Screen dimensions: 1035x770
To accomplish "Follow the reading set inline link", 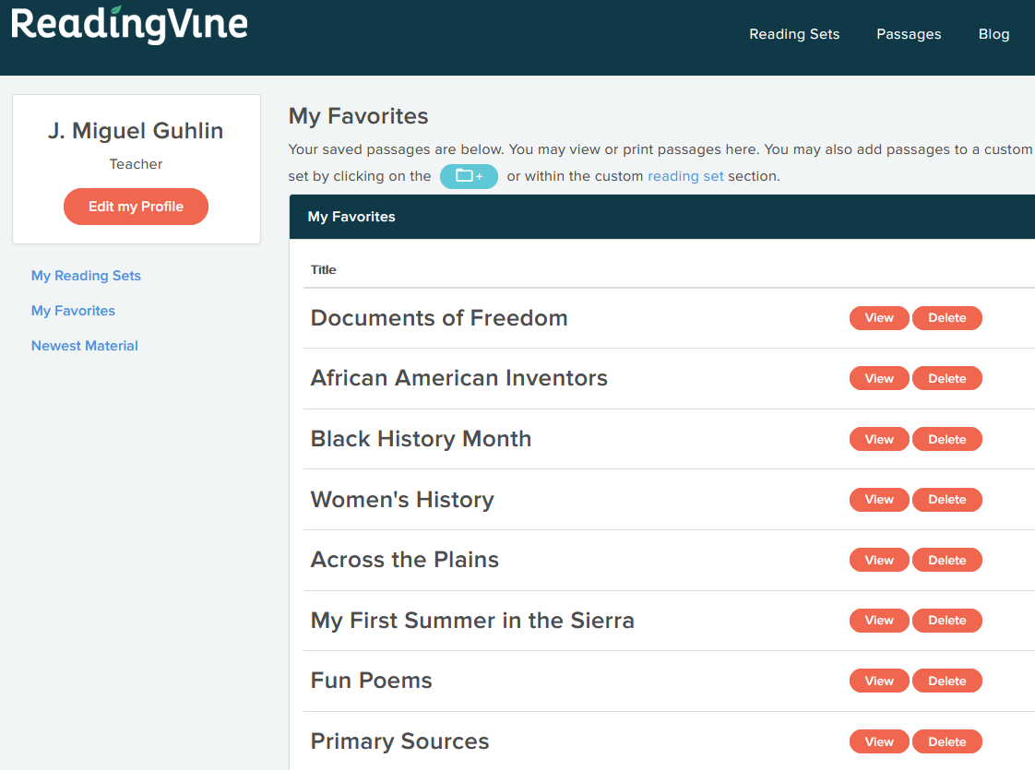I will coord(685,176).
